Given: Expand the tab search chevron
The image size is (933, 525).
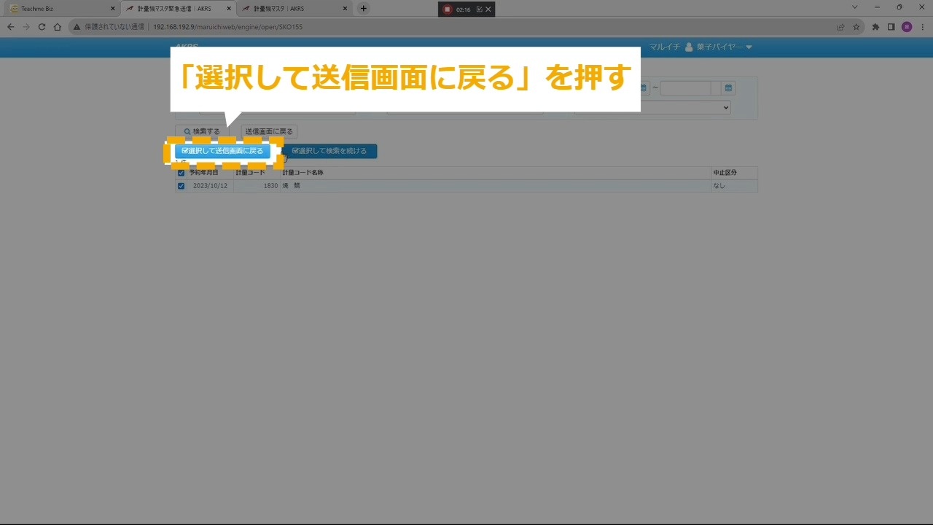Looking at the screenshot, I should 855,7.
